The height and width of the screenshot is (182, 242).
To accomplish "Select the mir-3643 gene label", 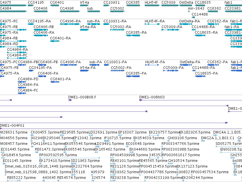I will pyautogui.click(x=196, y=8).
